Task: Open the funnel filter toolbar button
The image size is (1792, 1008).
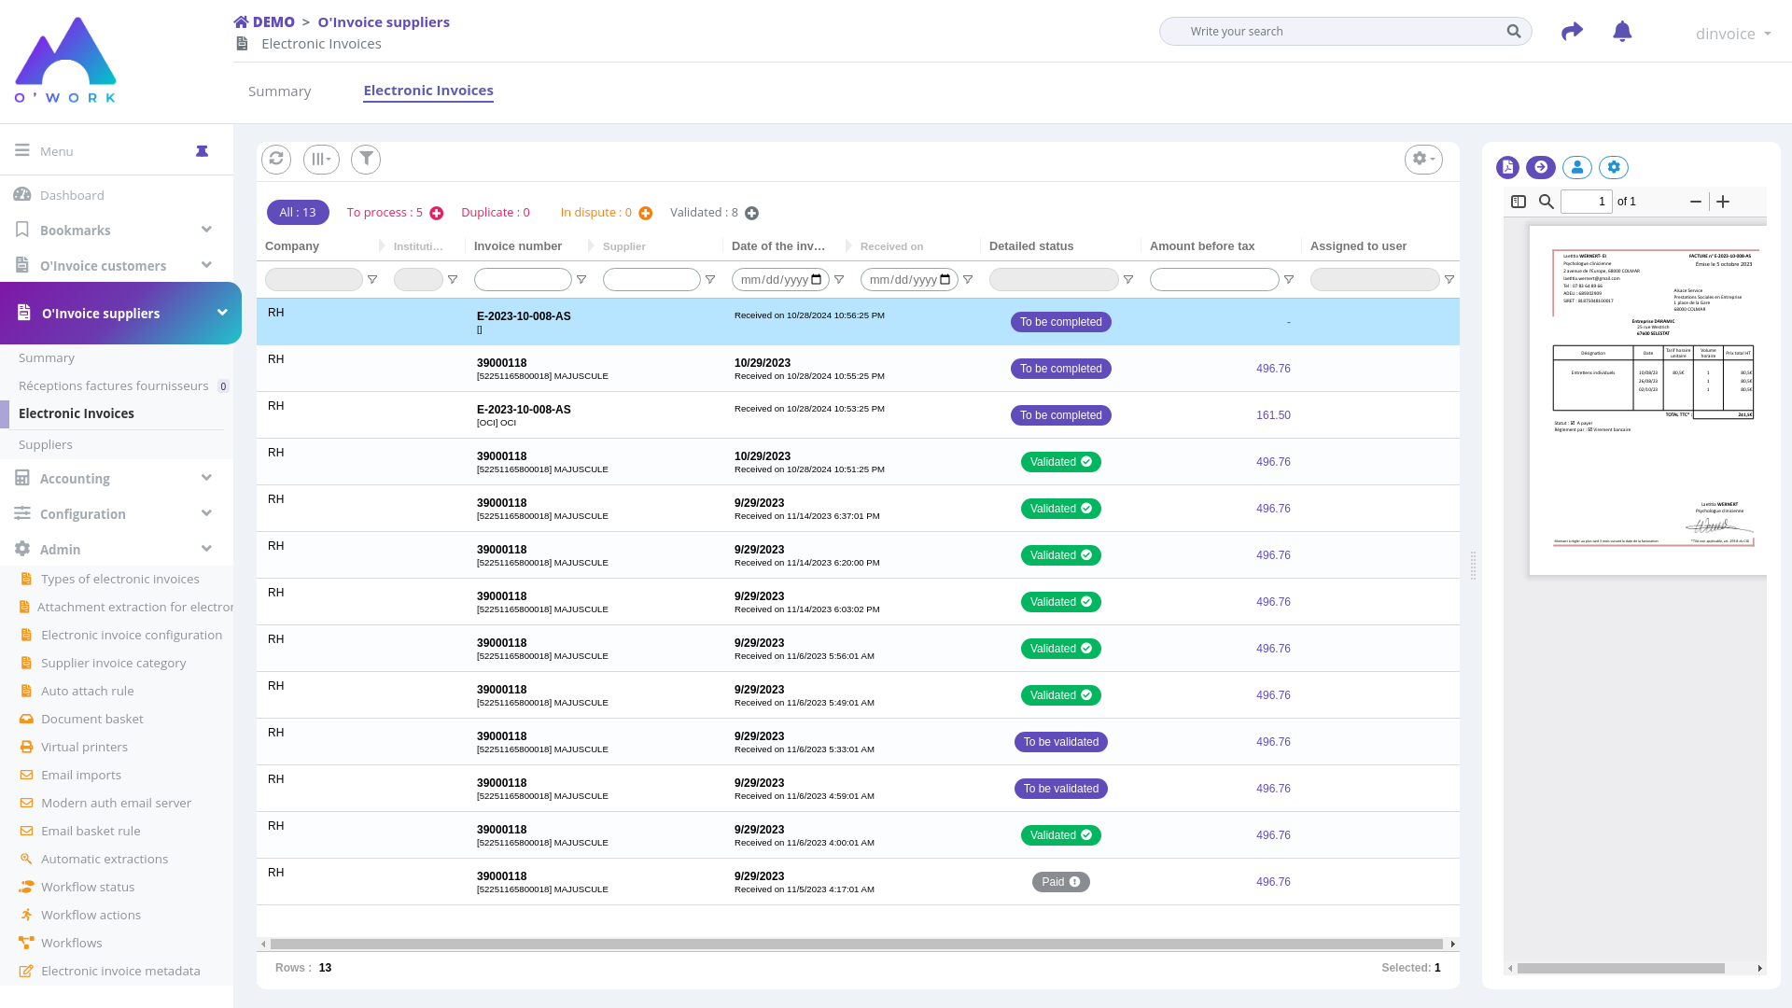Action: coord(366,159)
